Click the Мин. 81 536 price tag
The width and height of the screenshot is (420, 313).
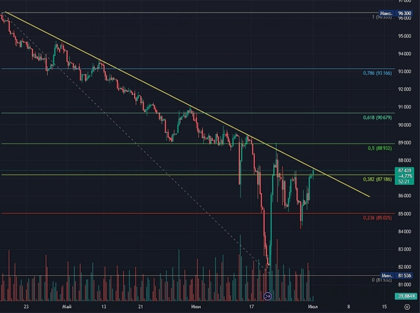396,275
